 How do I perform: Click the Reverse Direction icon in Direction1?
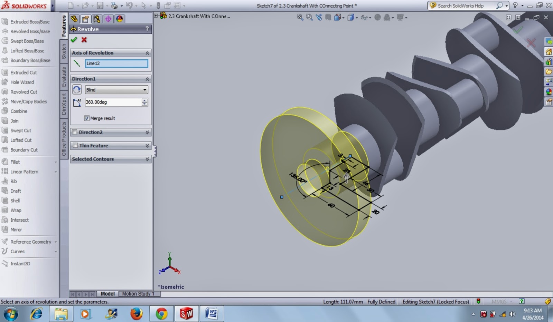point(77,89)
